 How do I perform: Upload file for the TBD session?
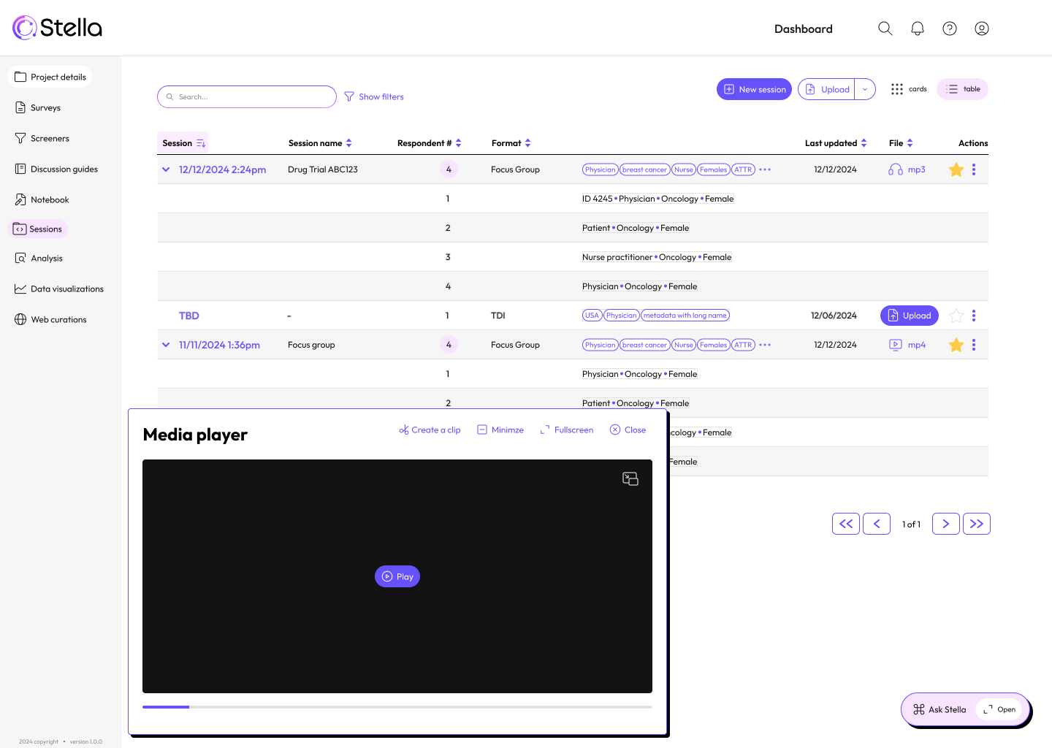(x=910, y=316)
